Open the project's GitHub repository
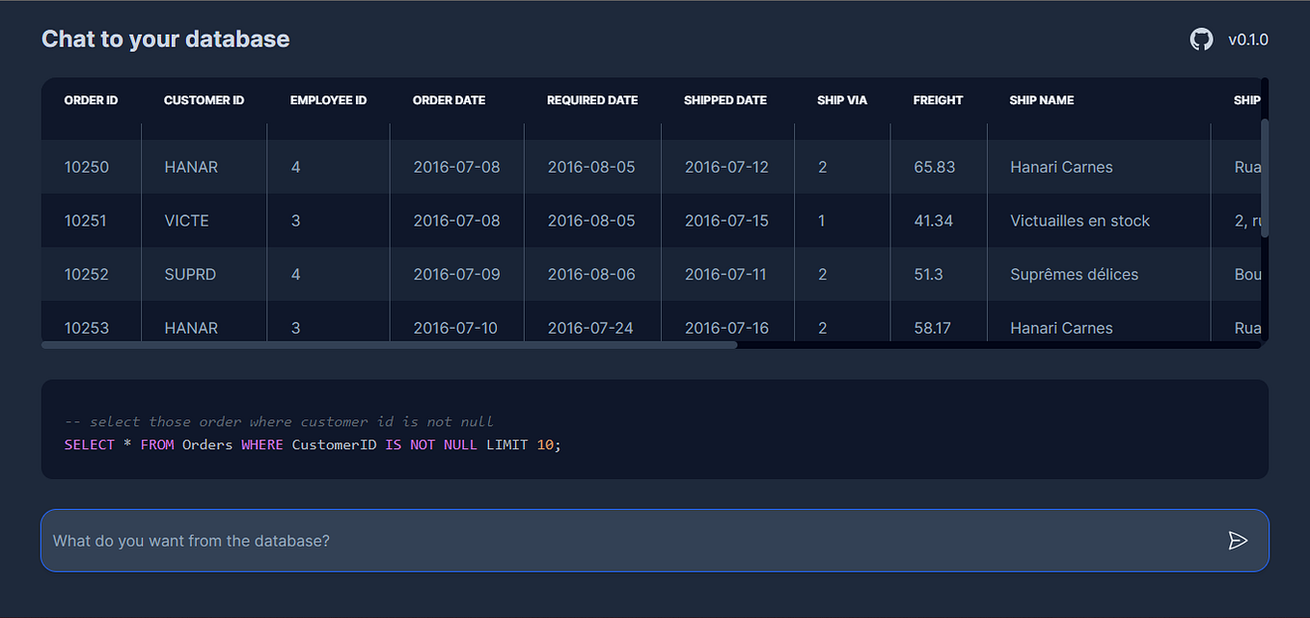 tap(1201, 39)
